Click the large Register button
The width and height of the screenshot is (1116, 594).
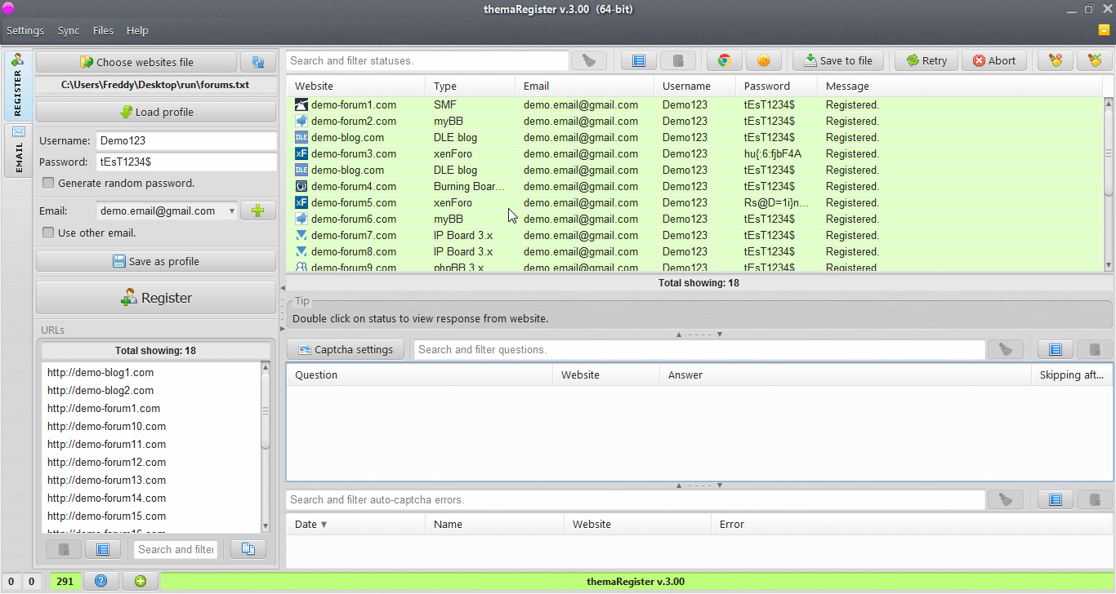156,298
